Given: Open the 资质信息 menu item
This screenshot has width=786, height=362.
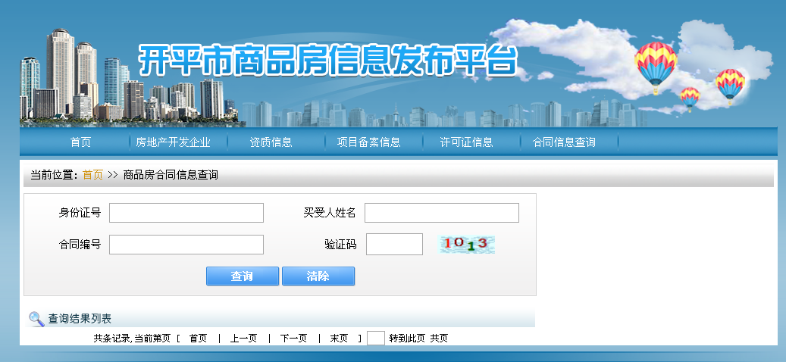Looking at the screenshot, I should point(271,142).
